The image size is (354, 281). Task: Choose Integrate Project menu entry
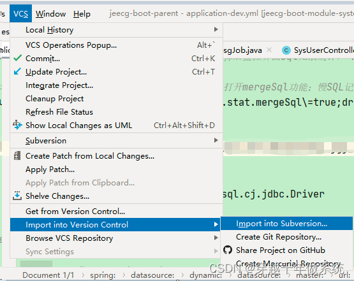(x=116, y=85)
